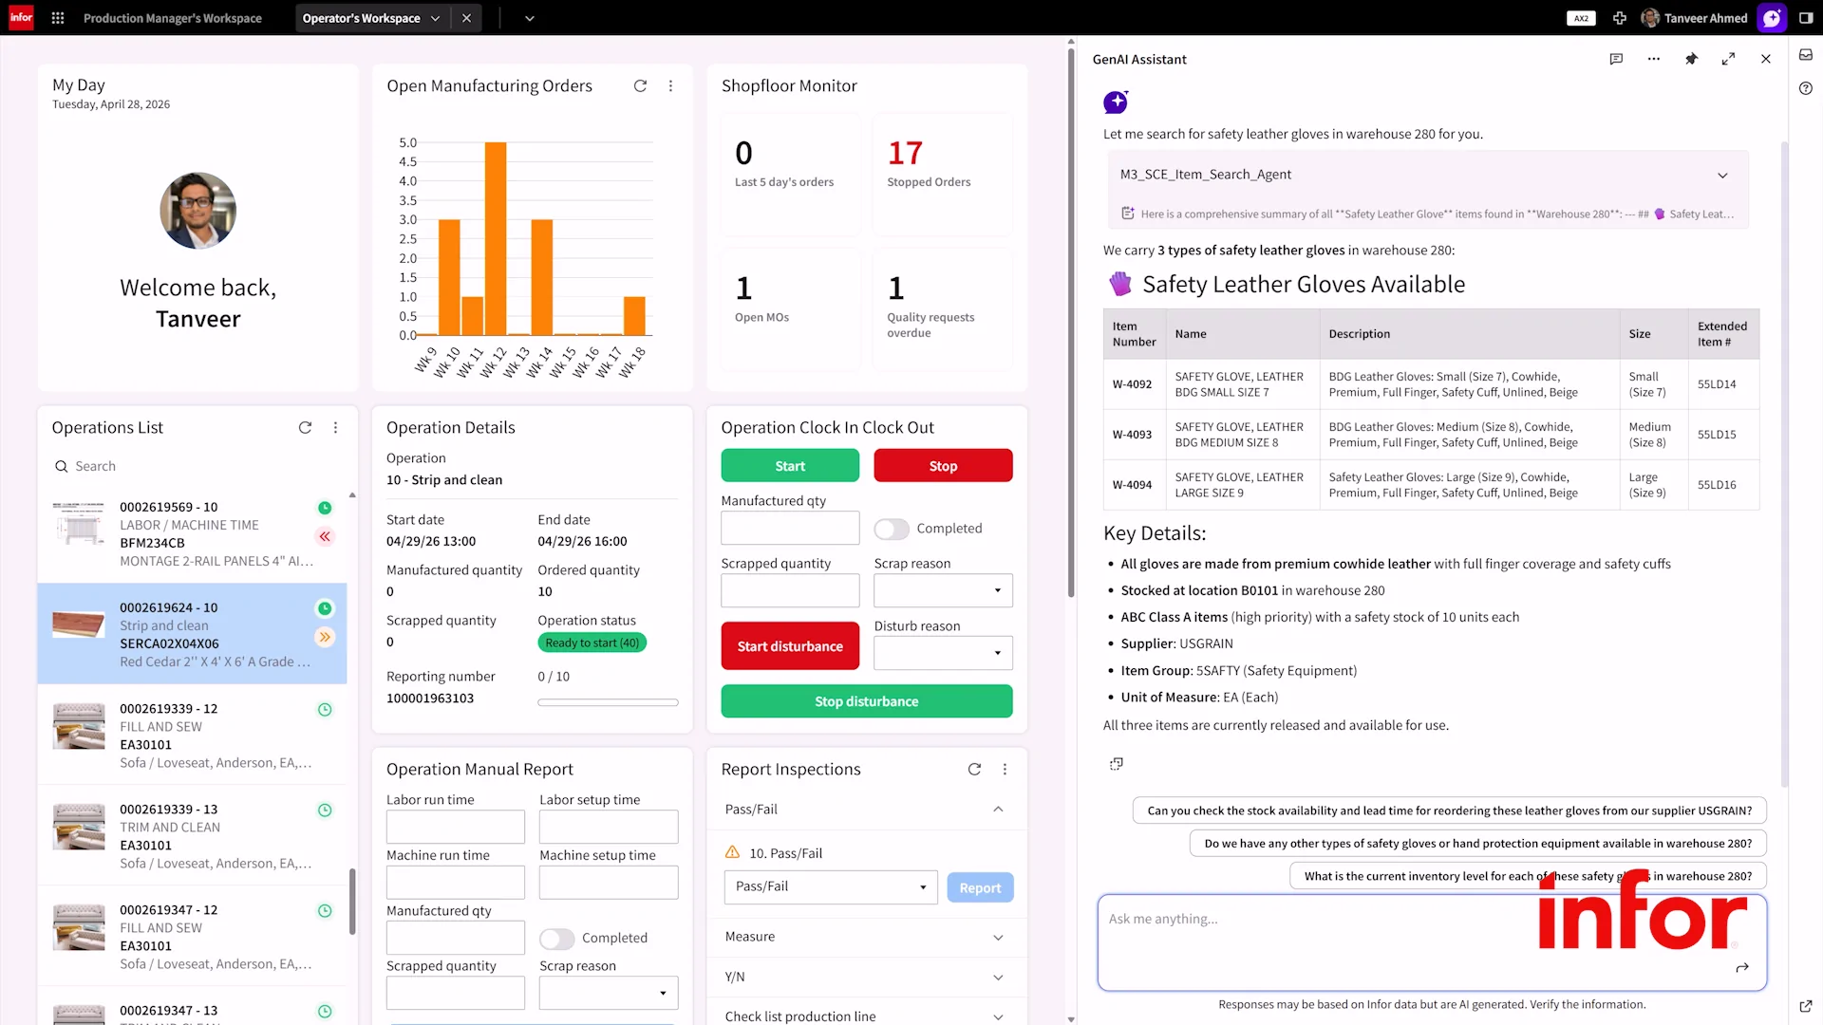
Task: Open the app launcher grid icon
Action: pos(58,18)
